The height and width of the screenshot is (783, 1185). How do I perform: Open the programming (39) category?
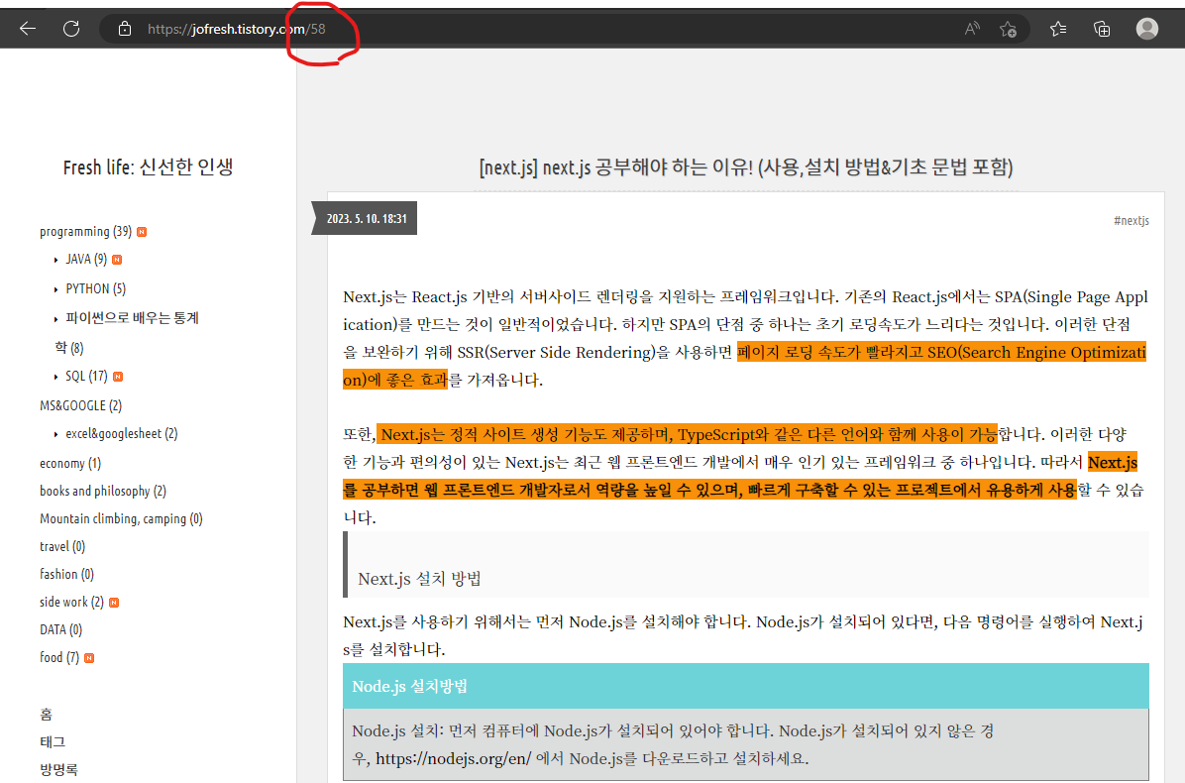tap(85, 231)
